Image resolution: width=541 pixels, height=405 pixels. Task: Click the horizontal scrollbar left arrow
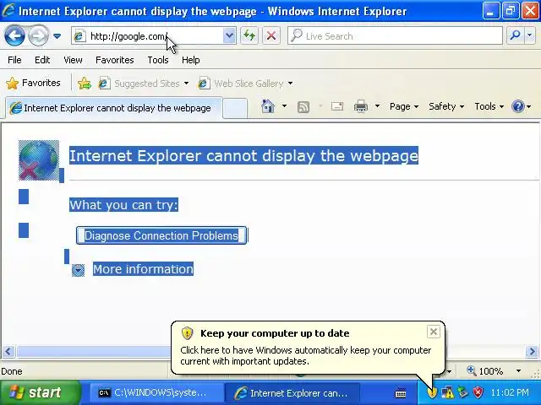8,352
